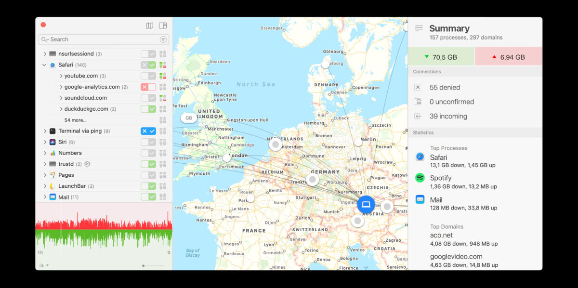
Task: Click the Safari compass icon in Top Processes
Action: tap(420, 157)
